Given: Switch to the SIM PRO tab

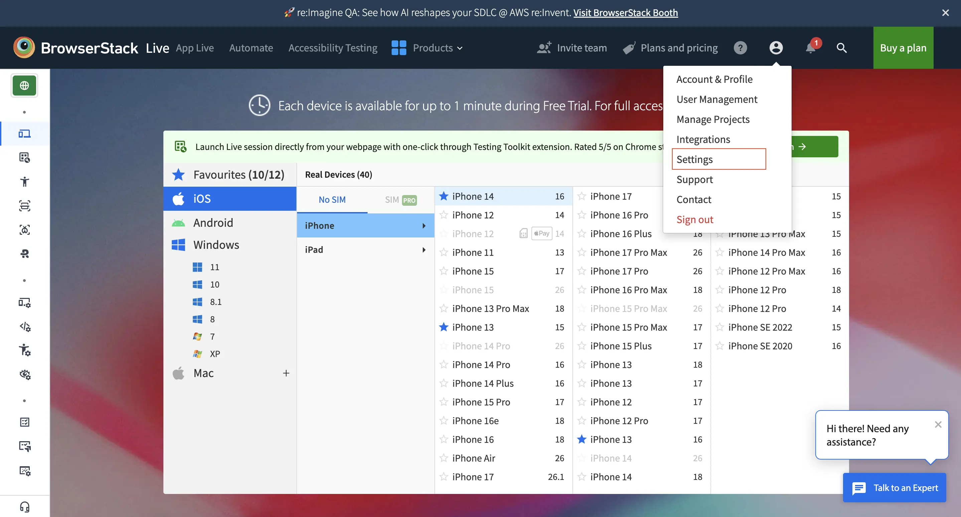Looking at the screenshot, I should (400, 199).
